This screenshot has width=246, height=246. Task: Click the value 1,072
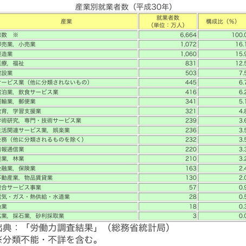(189, 44)
